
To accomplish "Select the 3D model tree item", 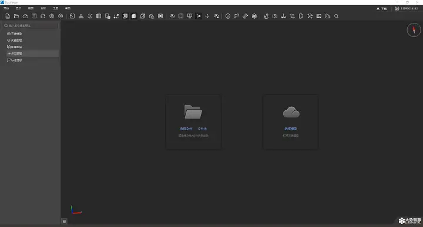I will tap(15, 33).
